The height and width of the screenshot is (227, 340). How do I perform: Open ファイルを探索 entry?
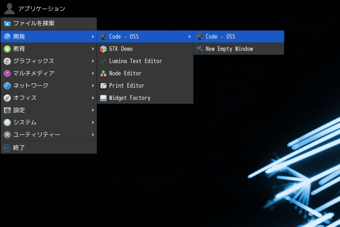coord(49,24)
